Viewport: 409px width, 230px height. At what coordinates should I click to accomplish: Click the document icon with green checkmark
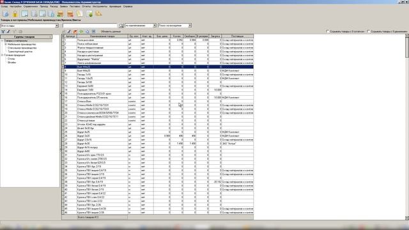[89, 14]
